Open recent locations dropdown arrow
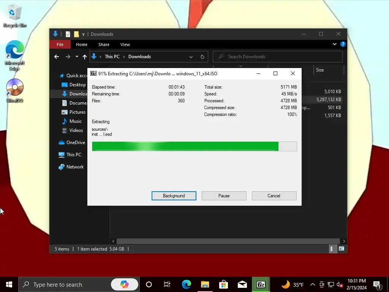Image resolution: width=389 pixels, height=292 pixels. (77, 57)
